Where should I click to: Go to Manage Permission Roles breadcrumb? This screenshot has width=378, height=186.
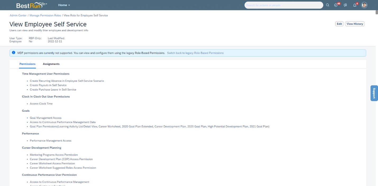click(x=45, y=15)
